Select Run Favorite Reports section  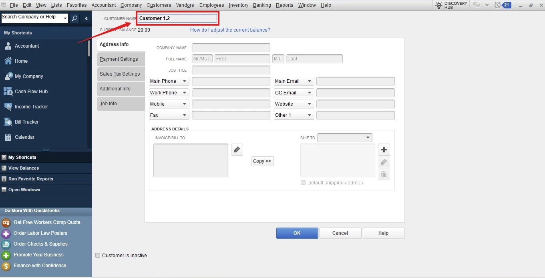point(46,179)
